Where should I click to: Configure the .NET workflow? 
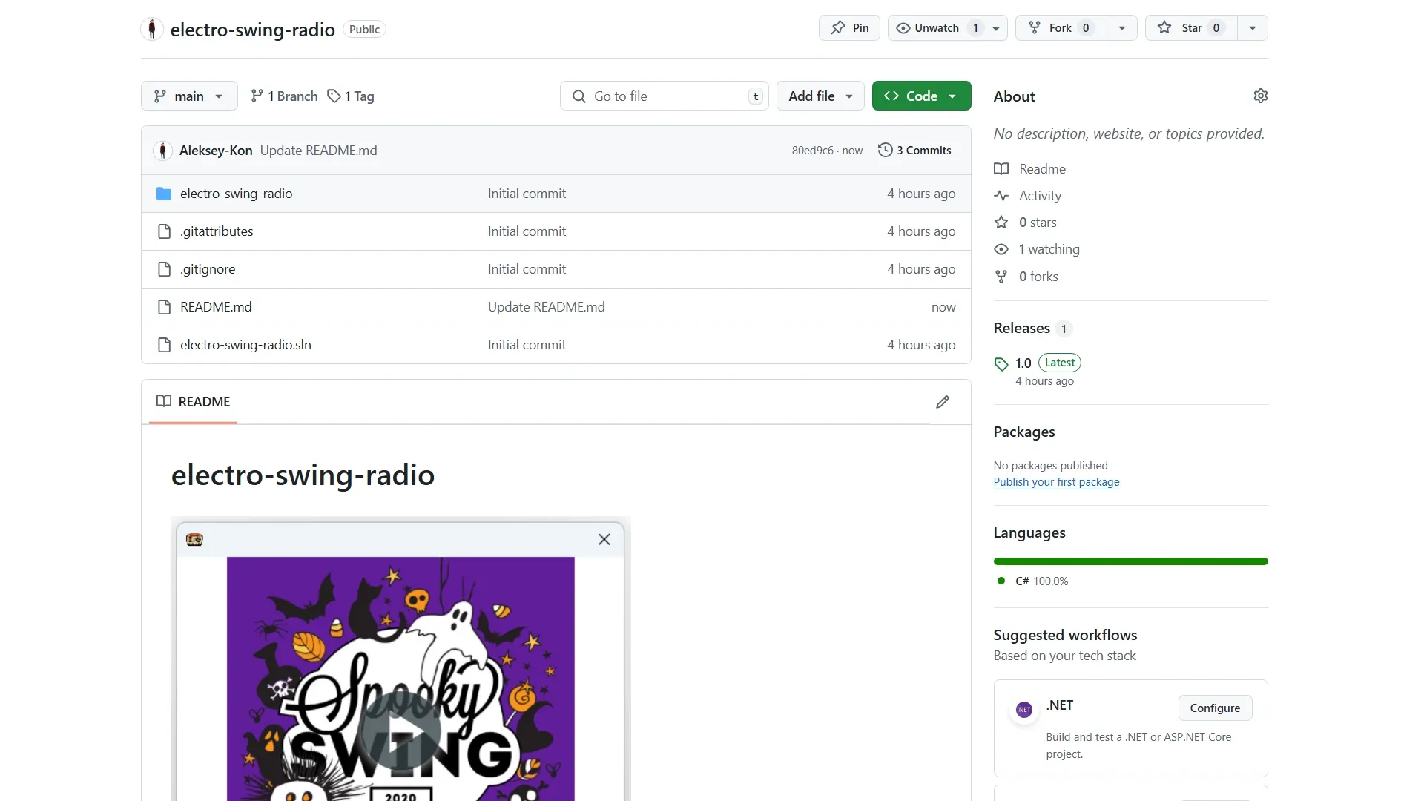(1215, 708)
